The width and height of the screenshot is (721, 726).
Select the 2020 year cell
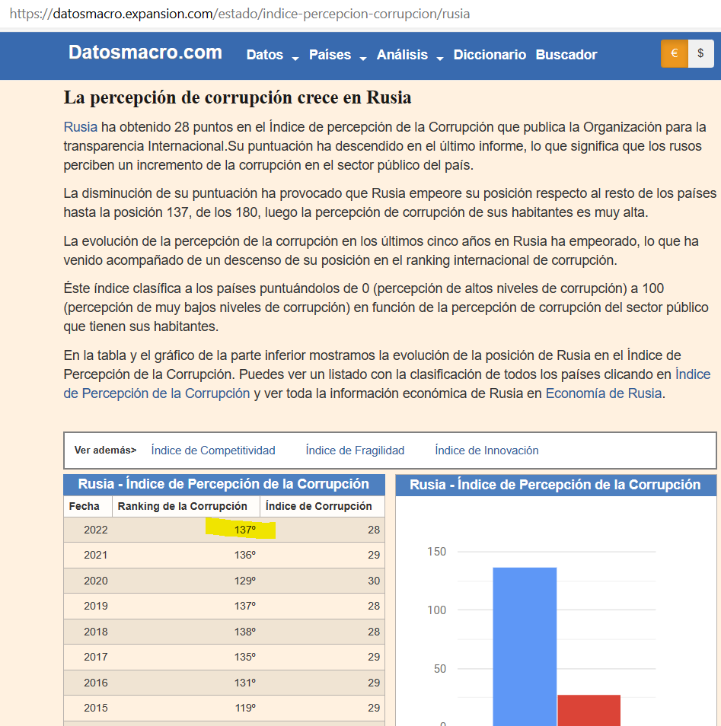click(95, 581)
